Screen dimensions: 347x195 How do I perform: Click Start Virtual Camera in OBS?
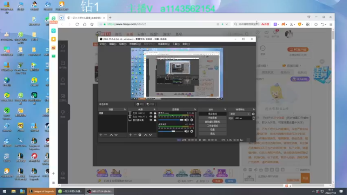tap(213, 122)
